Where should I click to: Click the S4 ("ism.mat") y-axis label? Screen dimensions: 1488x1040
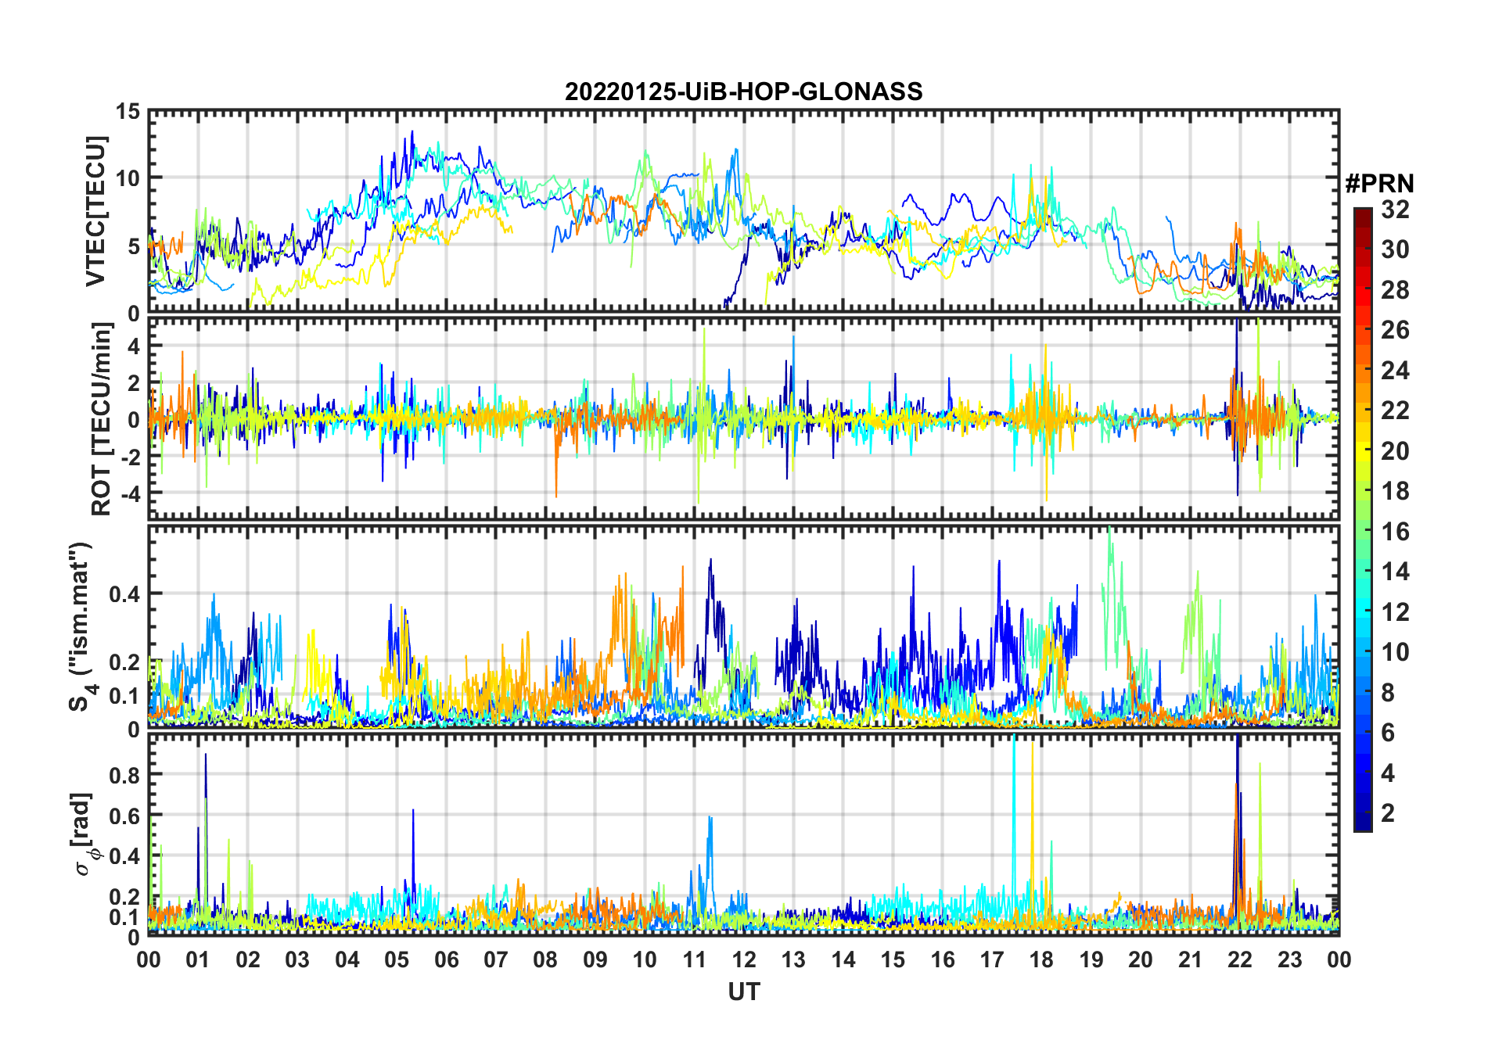[x=82, y=626]
